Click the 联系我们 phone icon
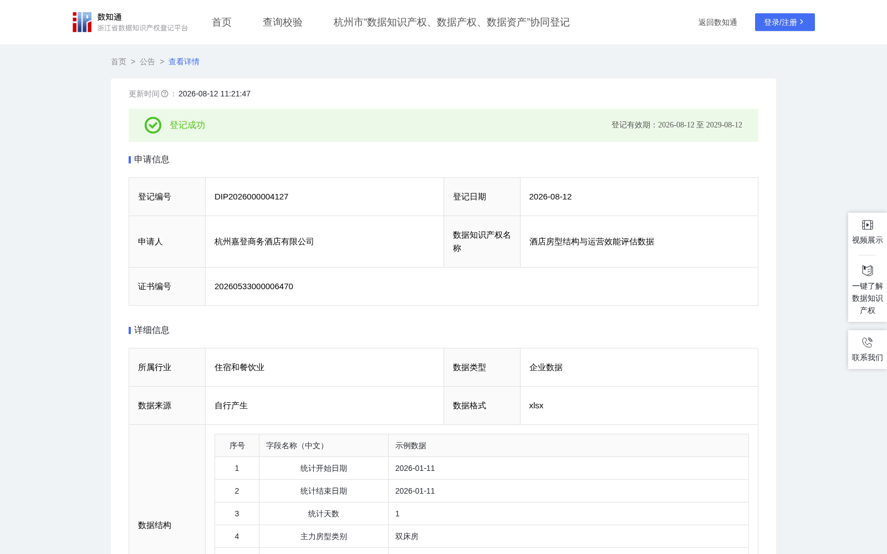Viewport: 887px width, 554px height. coord(868,342)
